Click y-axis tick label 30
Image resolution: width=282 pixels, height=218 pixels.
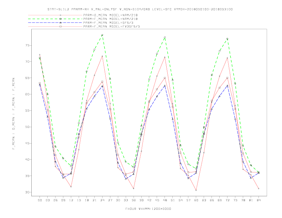(x=27, y=192)
